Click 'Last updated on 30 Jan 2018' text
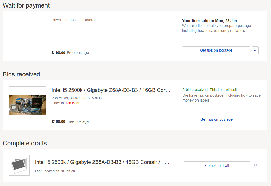 [57, 171]
